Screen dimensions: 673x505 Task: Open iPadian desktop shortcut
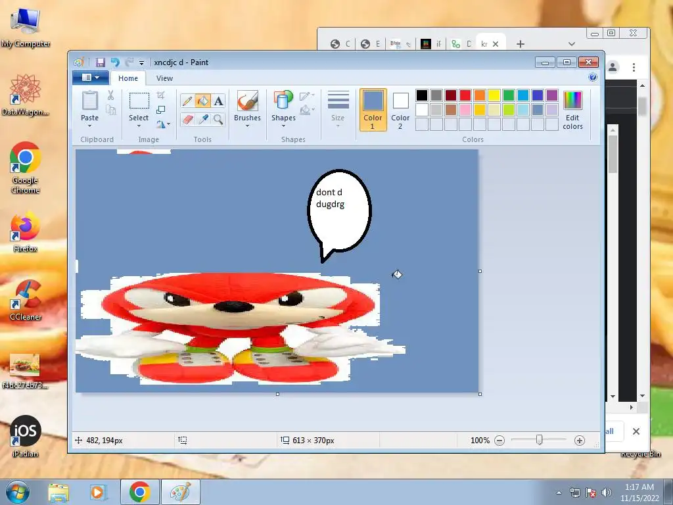[26, 437]
